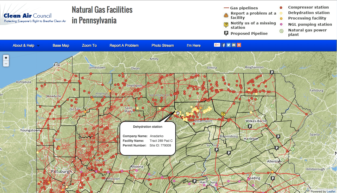
Task: Zoom in with the plus map control
Action: tap(6, 57)
